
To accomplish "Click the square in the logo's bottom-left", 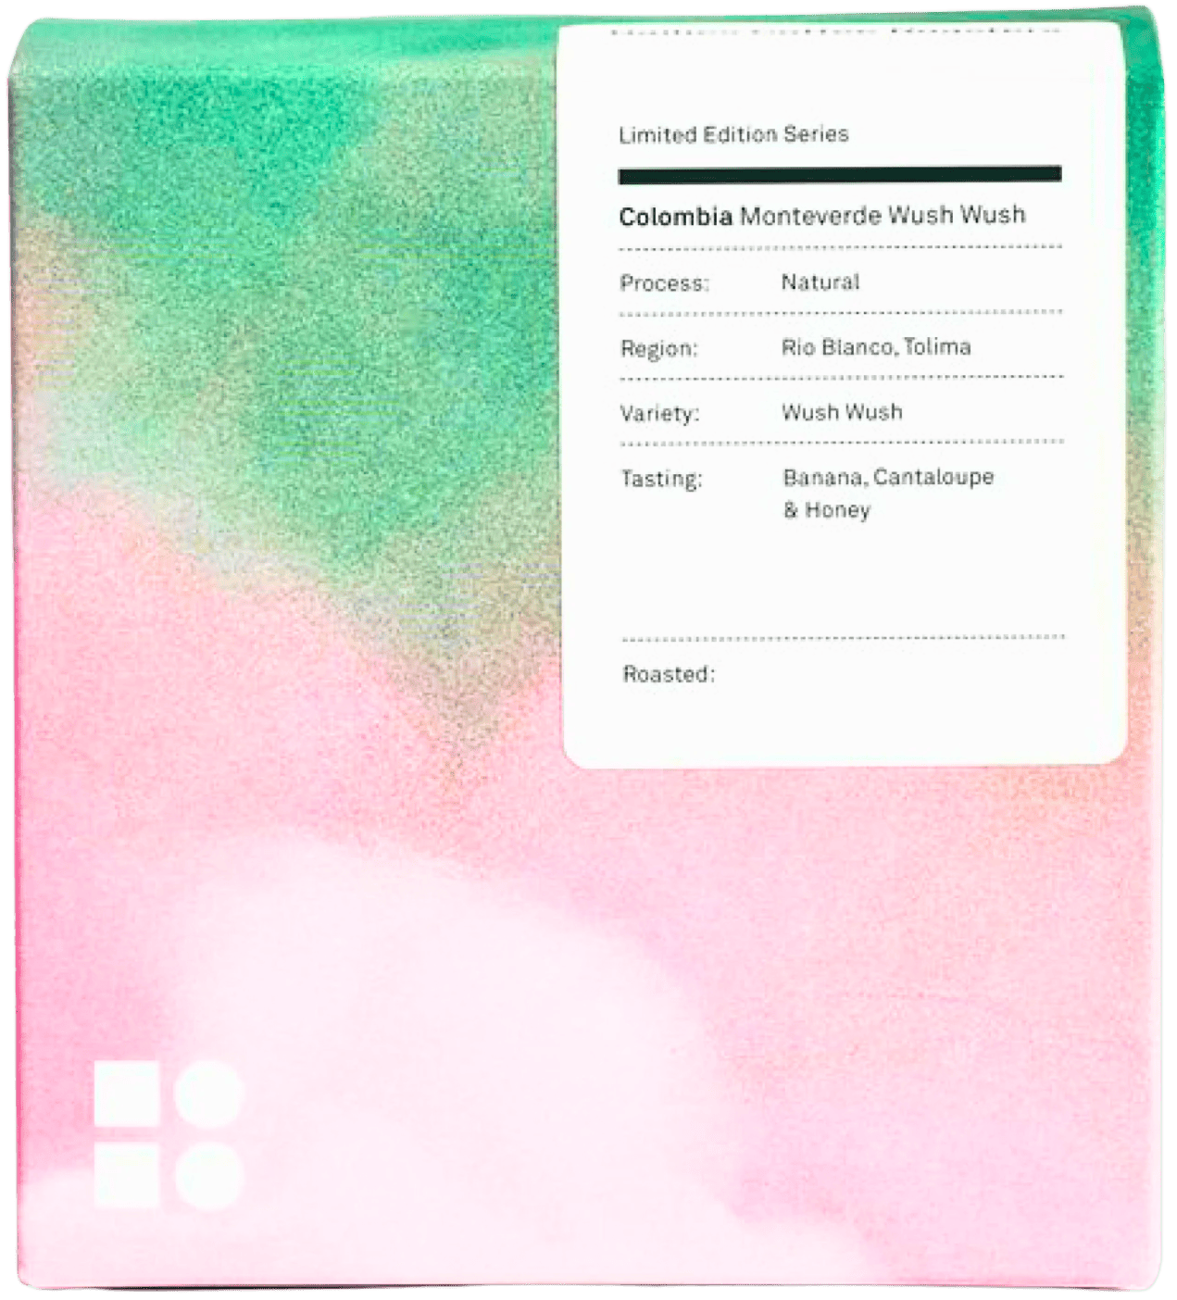I will coord(126,1176).
